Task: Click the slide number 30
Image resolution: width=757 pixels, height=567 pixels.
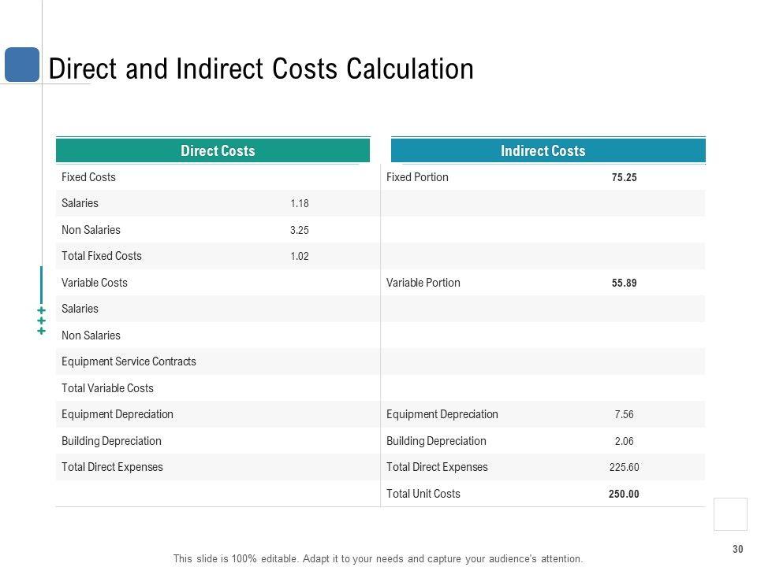Action: point(738,549)
